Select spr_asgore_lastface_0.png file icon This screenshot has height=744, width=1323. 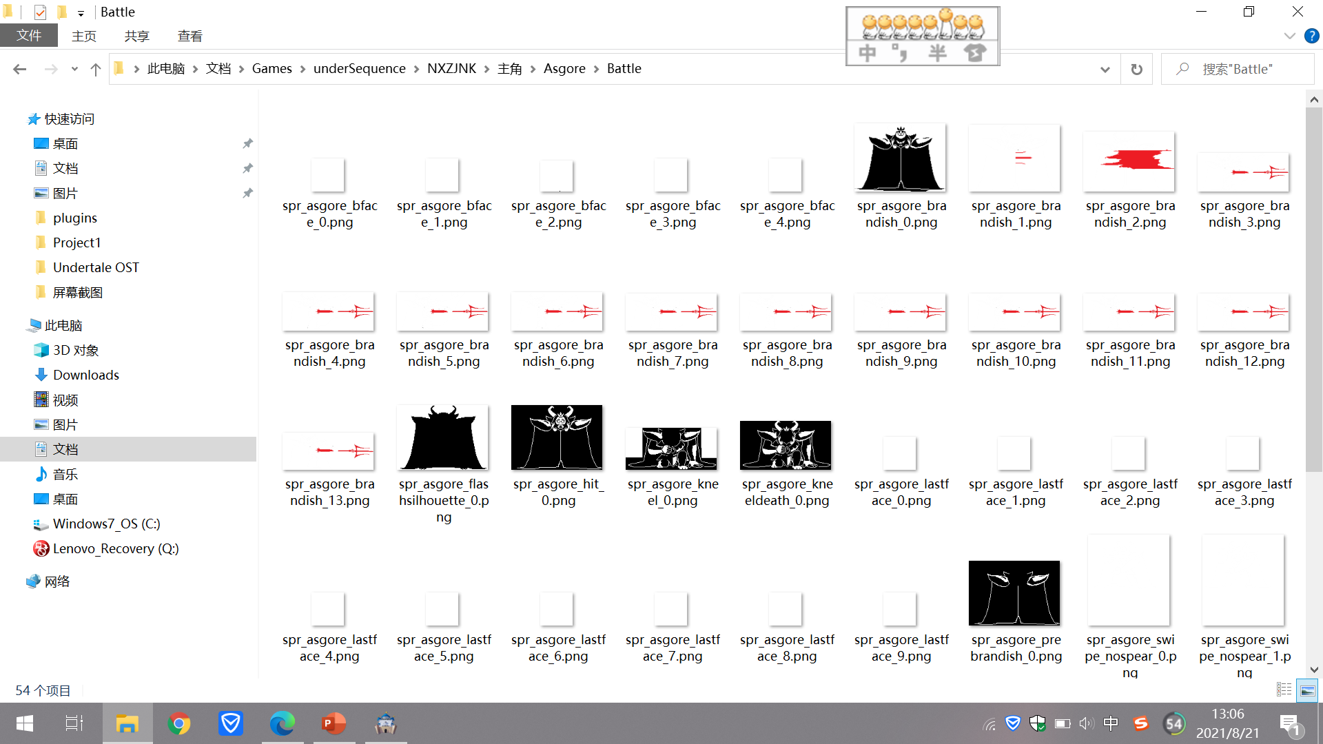(900, 453)
